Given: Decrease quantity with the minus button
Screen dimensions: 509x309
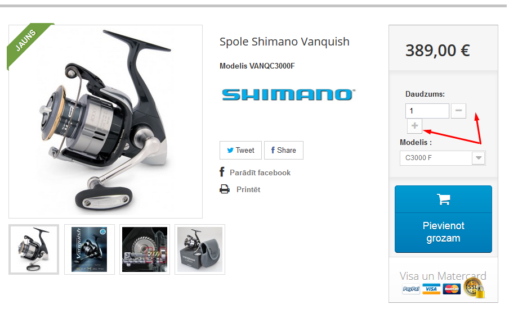Looking at the screenshot, I should pos(458,111).
